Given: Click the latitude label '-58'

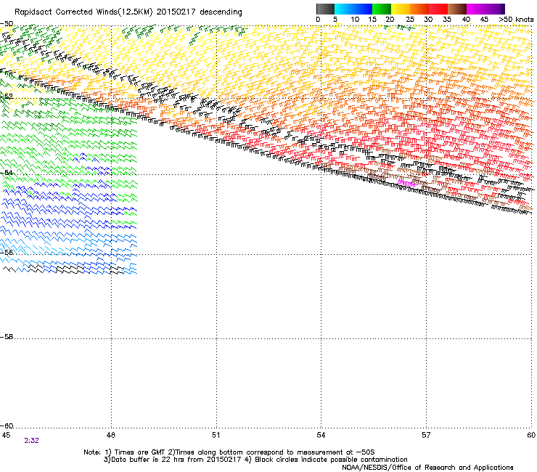Looking at the screenshot, I should click(x=7, y=337).
